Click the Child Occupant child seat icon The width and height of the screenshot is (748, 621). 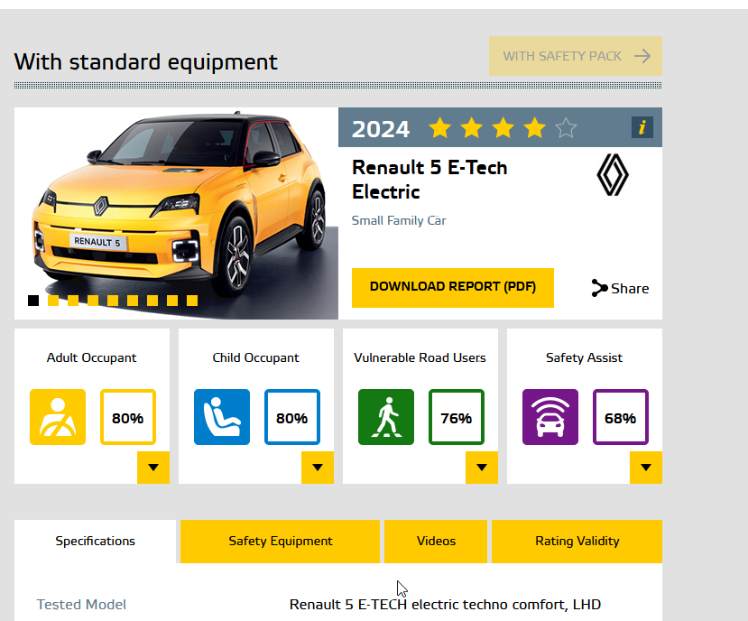[222, 417]
